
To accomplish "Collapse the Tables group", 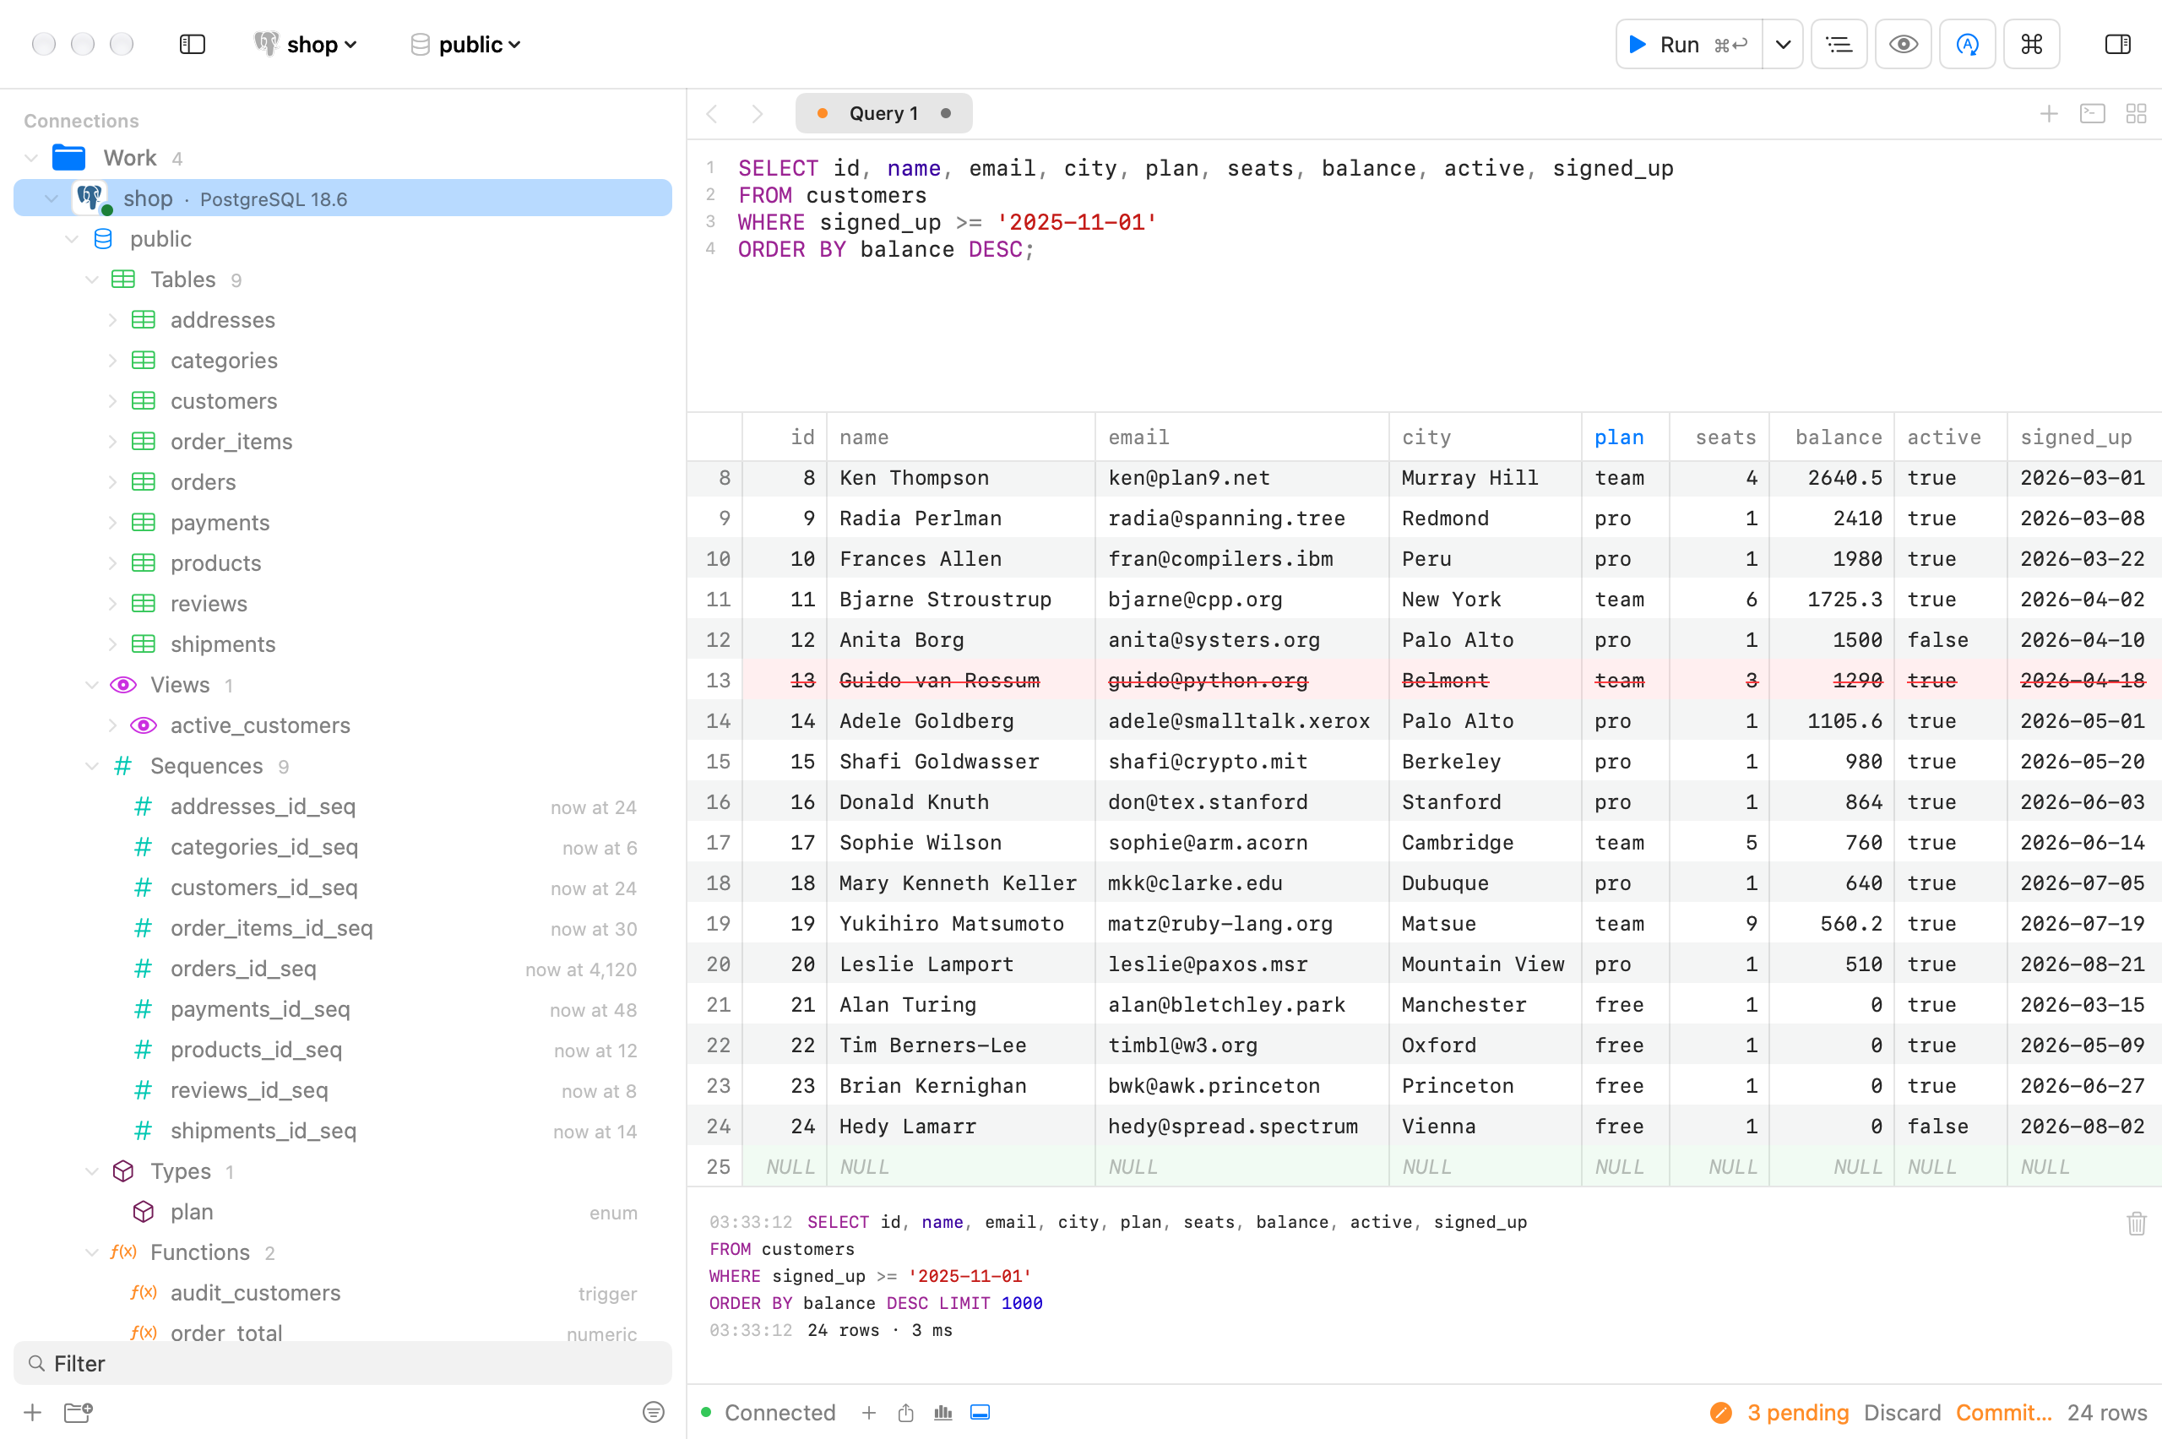I will pyautogui.click(x=92, y=279).
